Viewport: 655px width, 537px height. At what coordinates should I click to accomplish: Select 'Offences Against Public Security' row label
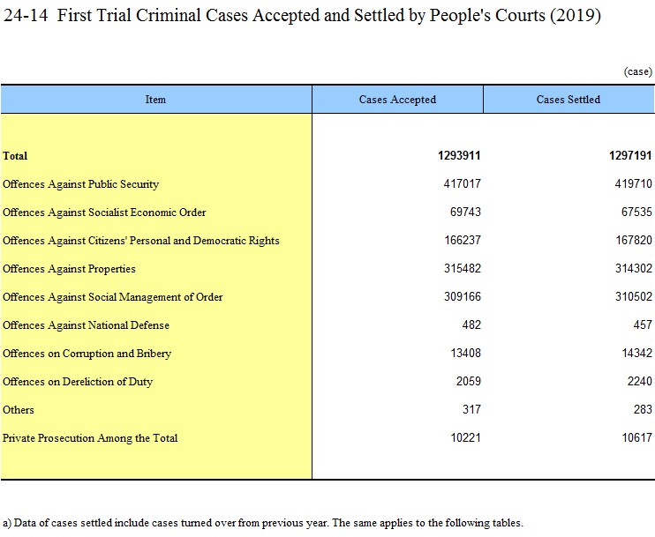pos(80,184)
